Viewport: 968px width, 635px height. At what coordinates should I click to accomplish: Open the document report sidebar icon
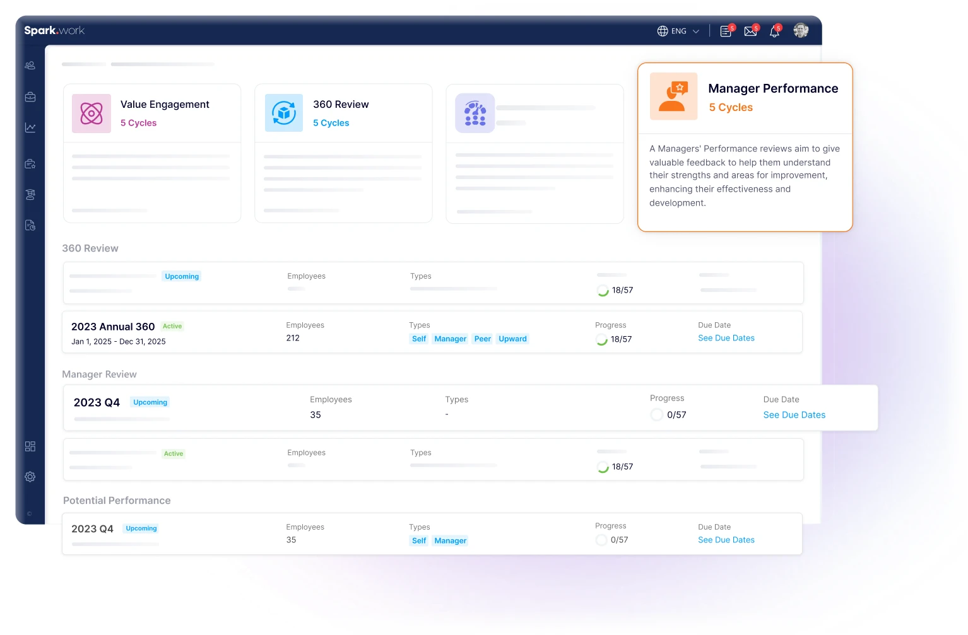click(30, 225)
